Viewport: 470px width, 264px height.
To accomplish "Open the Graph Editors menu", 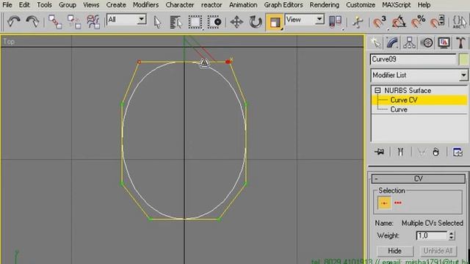I will coord(283,5).
